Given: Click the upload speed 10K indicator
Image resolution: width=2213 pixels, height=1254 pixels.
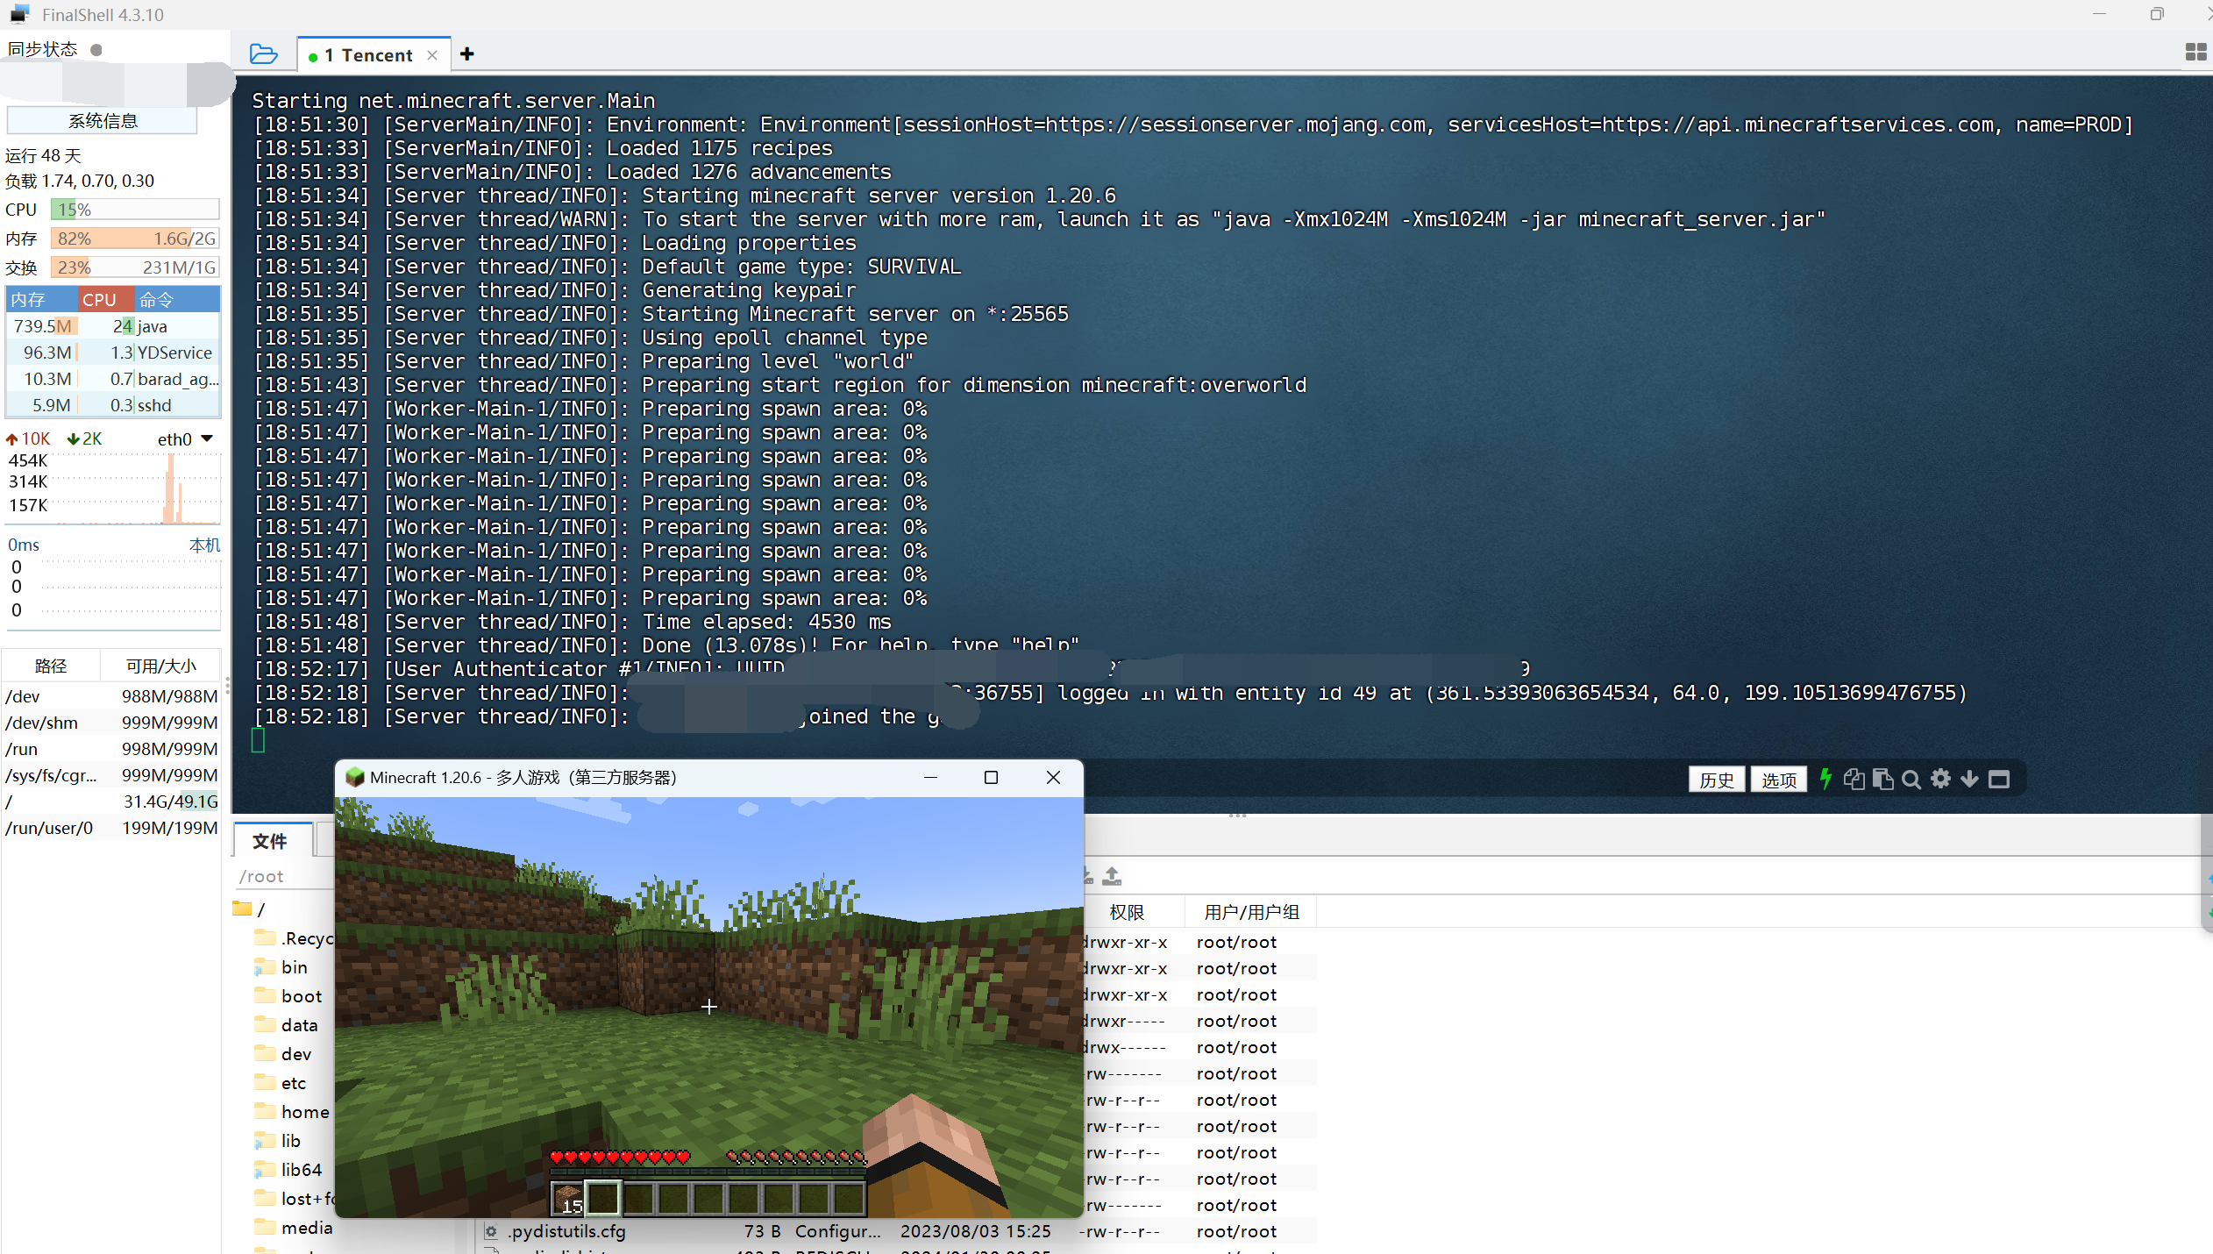Looking at the screenshot, I should coord(28,438).
